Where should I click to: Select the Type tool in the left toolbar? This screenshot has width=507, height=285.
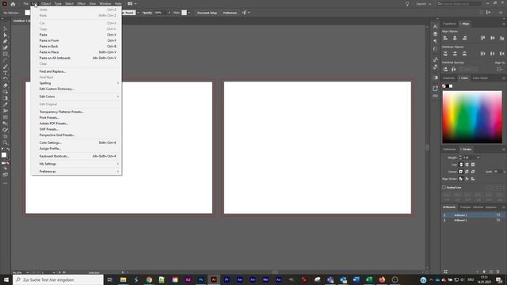[6, 73]
